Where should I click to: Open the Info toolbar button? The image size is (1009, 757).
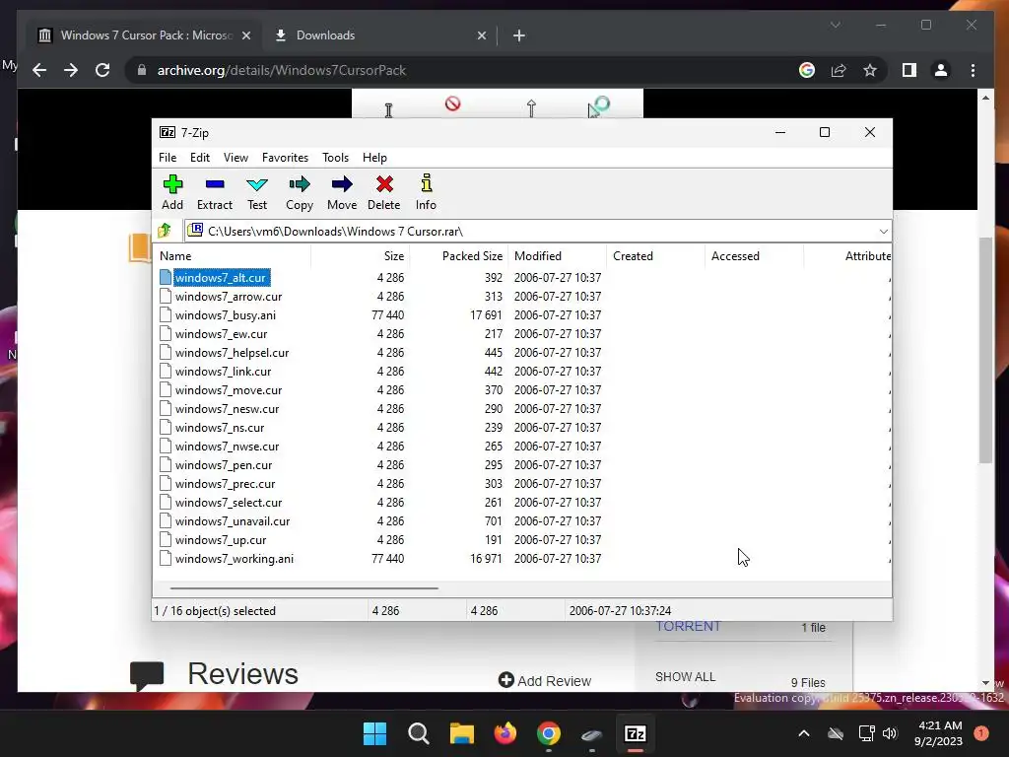tap(426, 192)
